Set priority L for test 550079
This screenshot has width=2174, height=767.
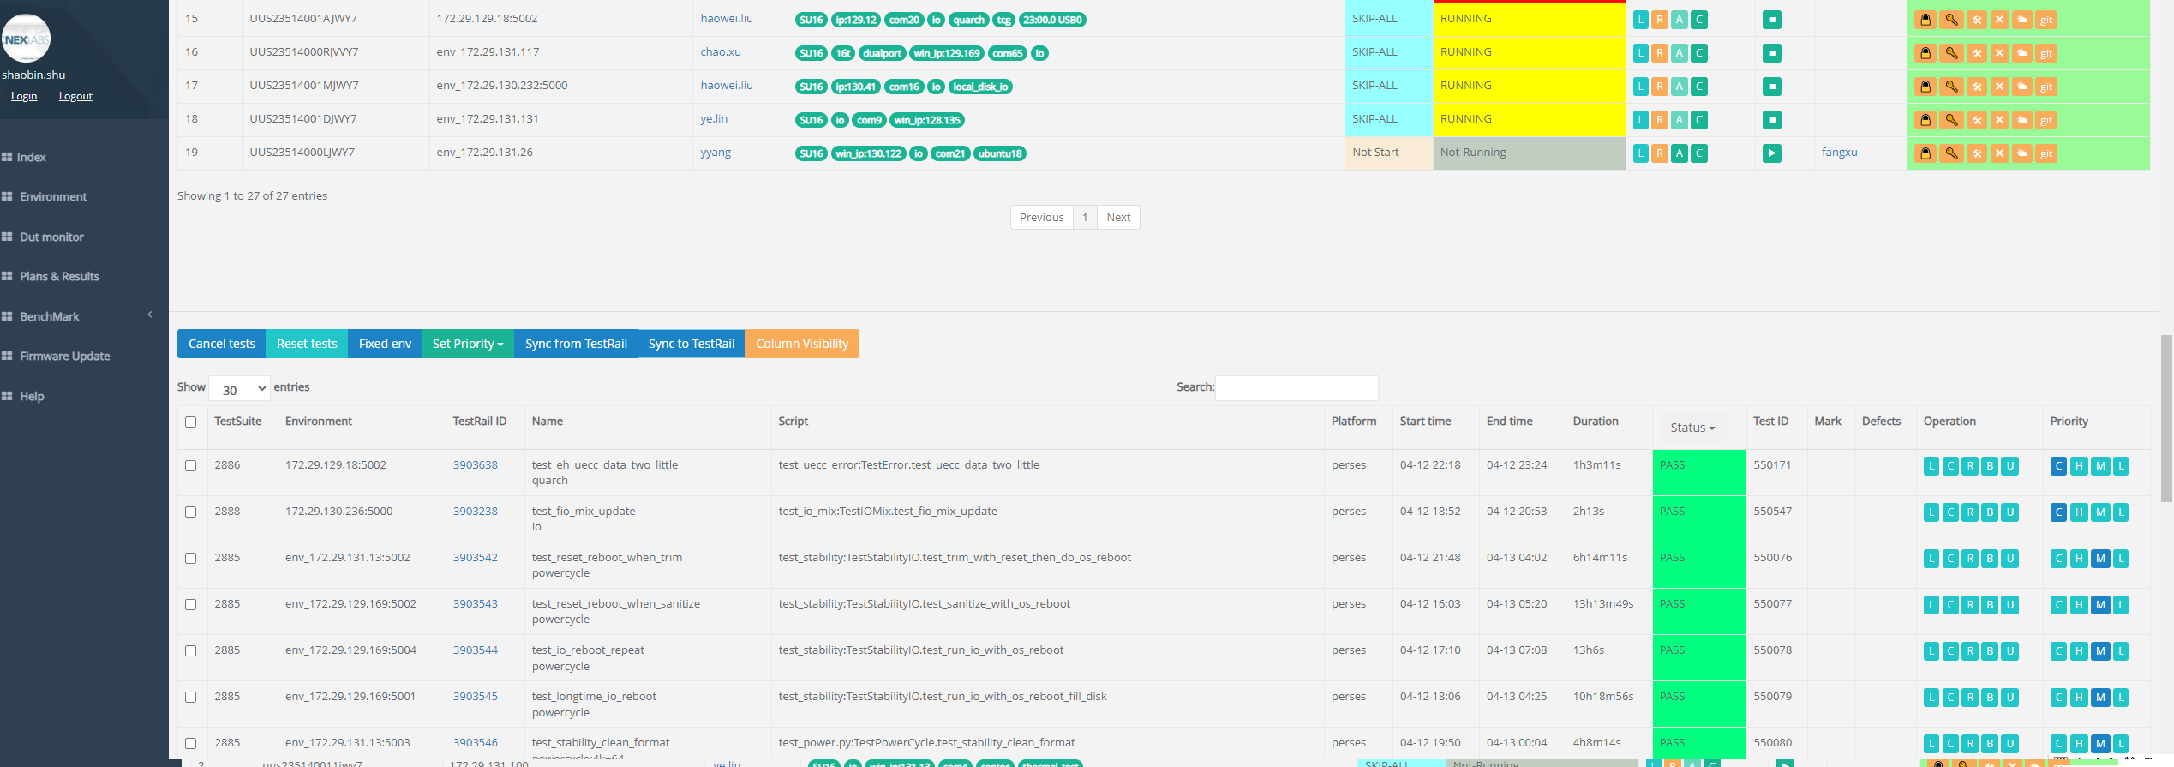(x=2121, y=698)
